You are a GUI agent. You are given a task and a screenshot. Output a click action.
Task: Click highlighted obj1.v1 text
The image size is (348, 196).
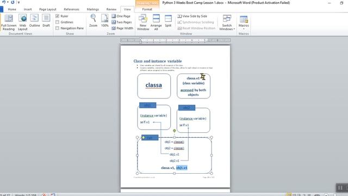(x=182, y=168)
